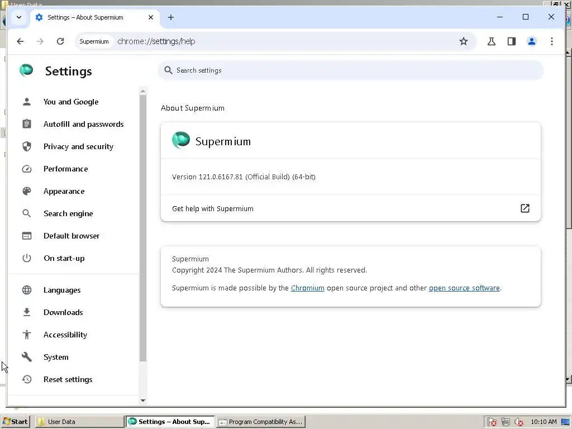
Task: Open Search engine settings section
Action: [x=68, y=213]
